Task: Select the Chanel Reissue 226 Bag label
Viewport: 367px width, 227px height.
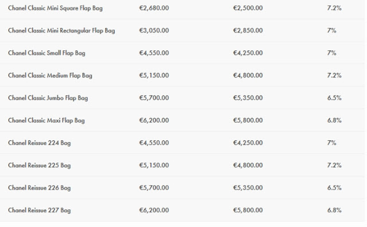Action: tap(40, 188)
